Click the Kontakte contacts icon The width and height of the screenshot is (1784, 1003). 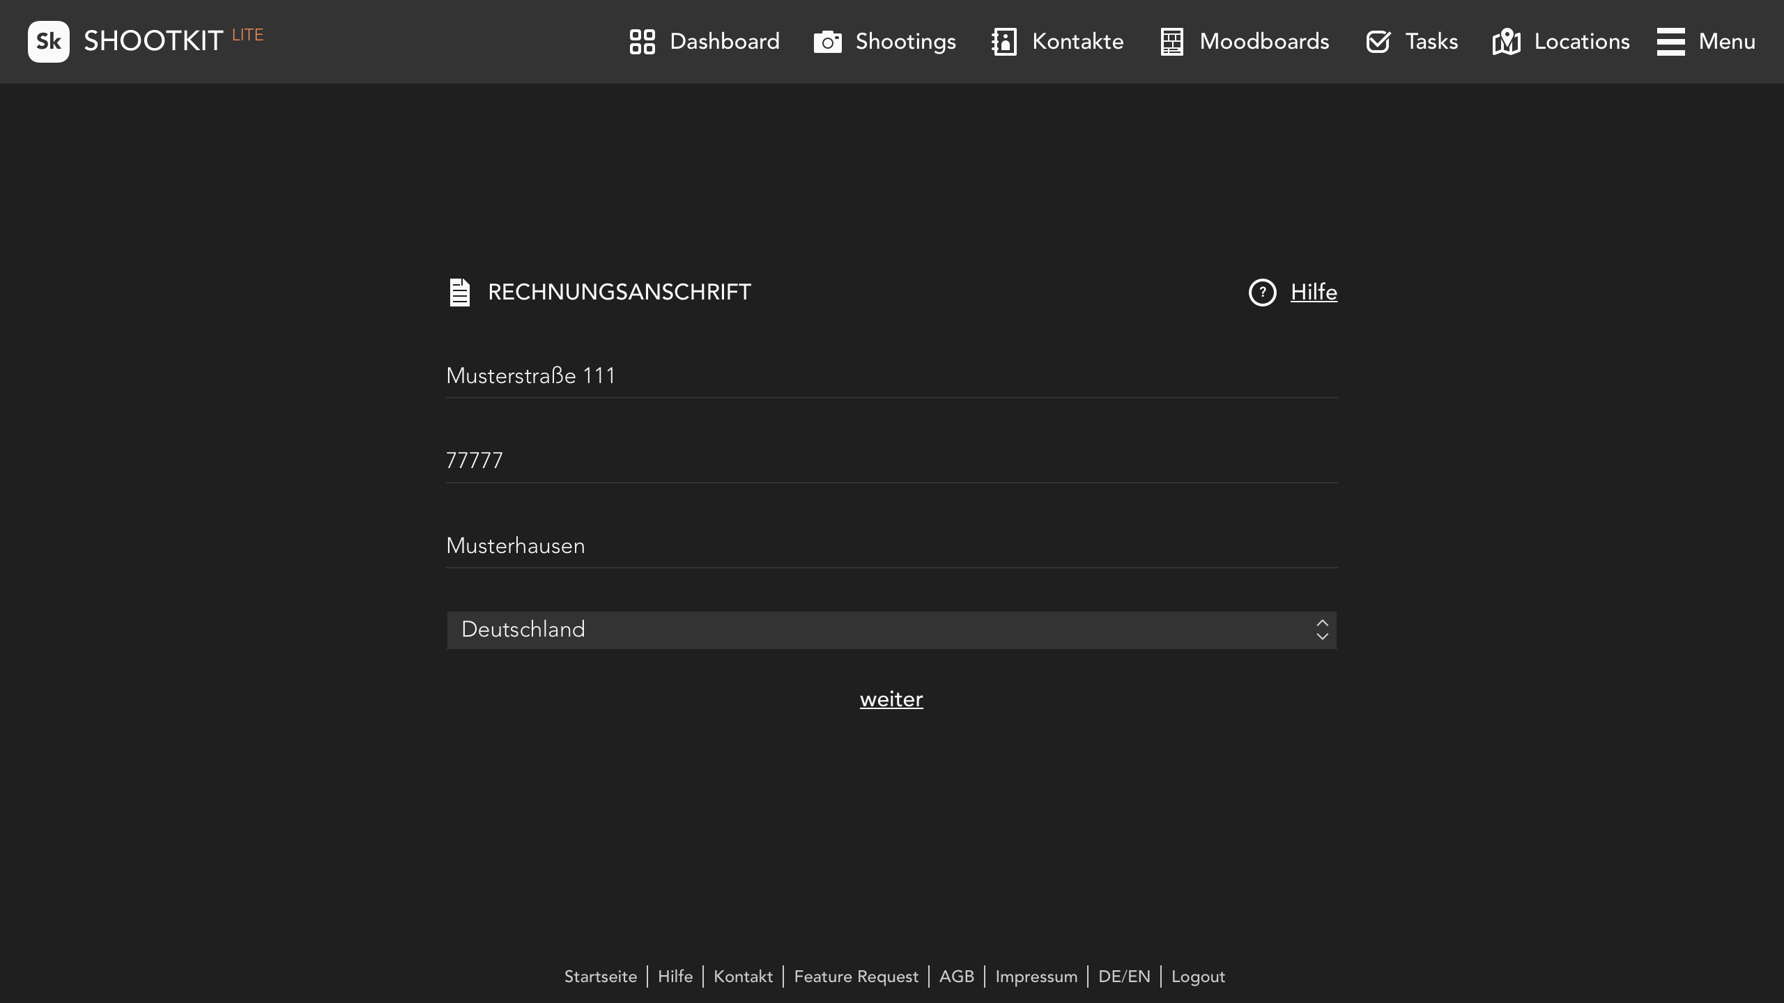point(1003,42)
